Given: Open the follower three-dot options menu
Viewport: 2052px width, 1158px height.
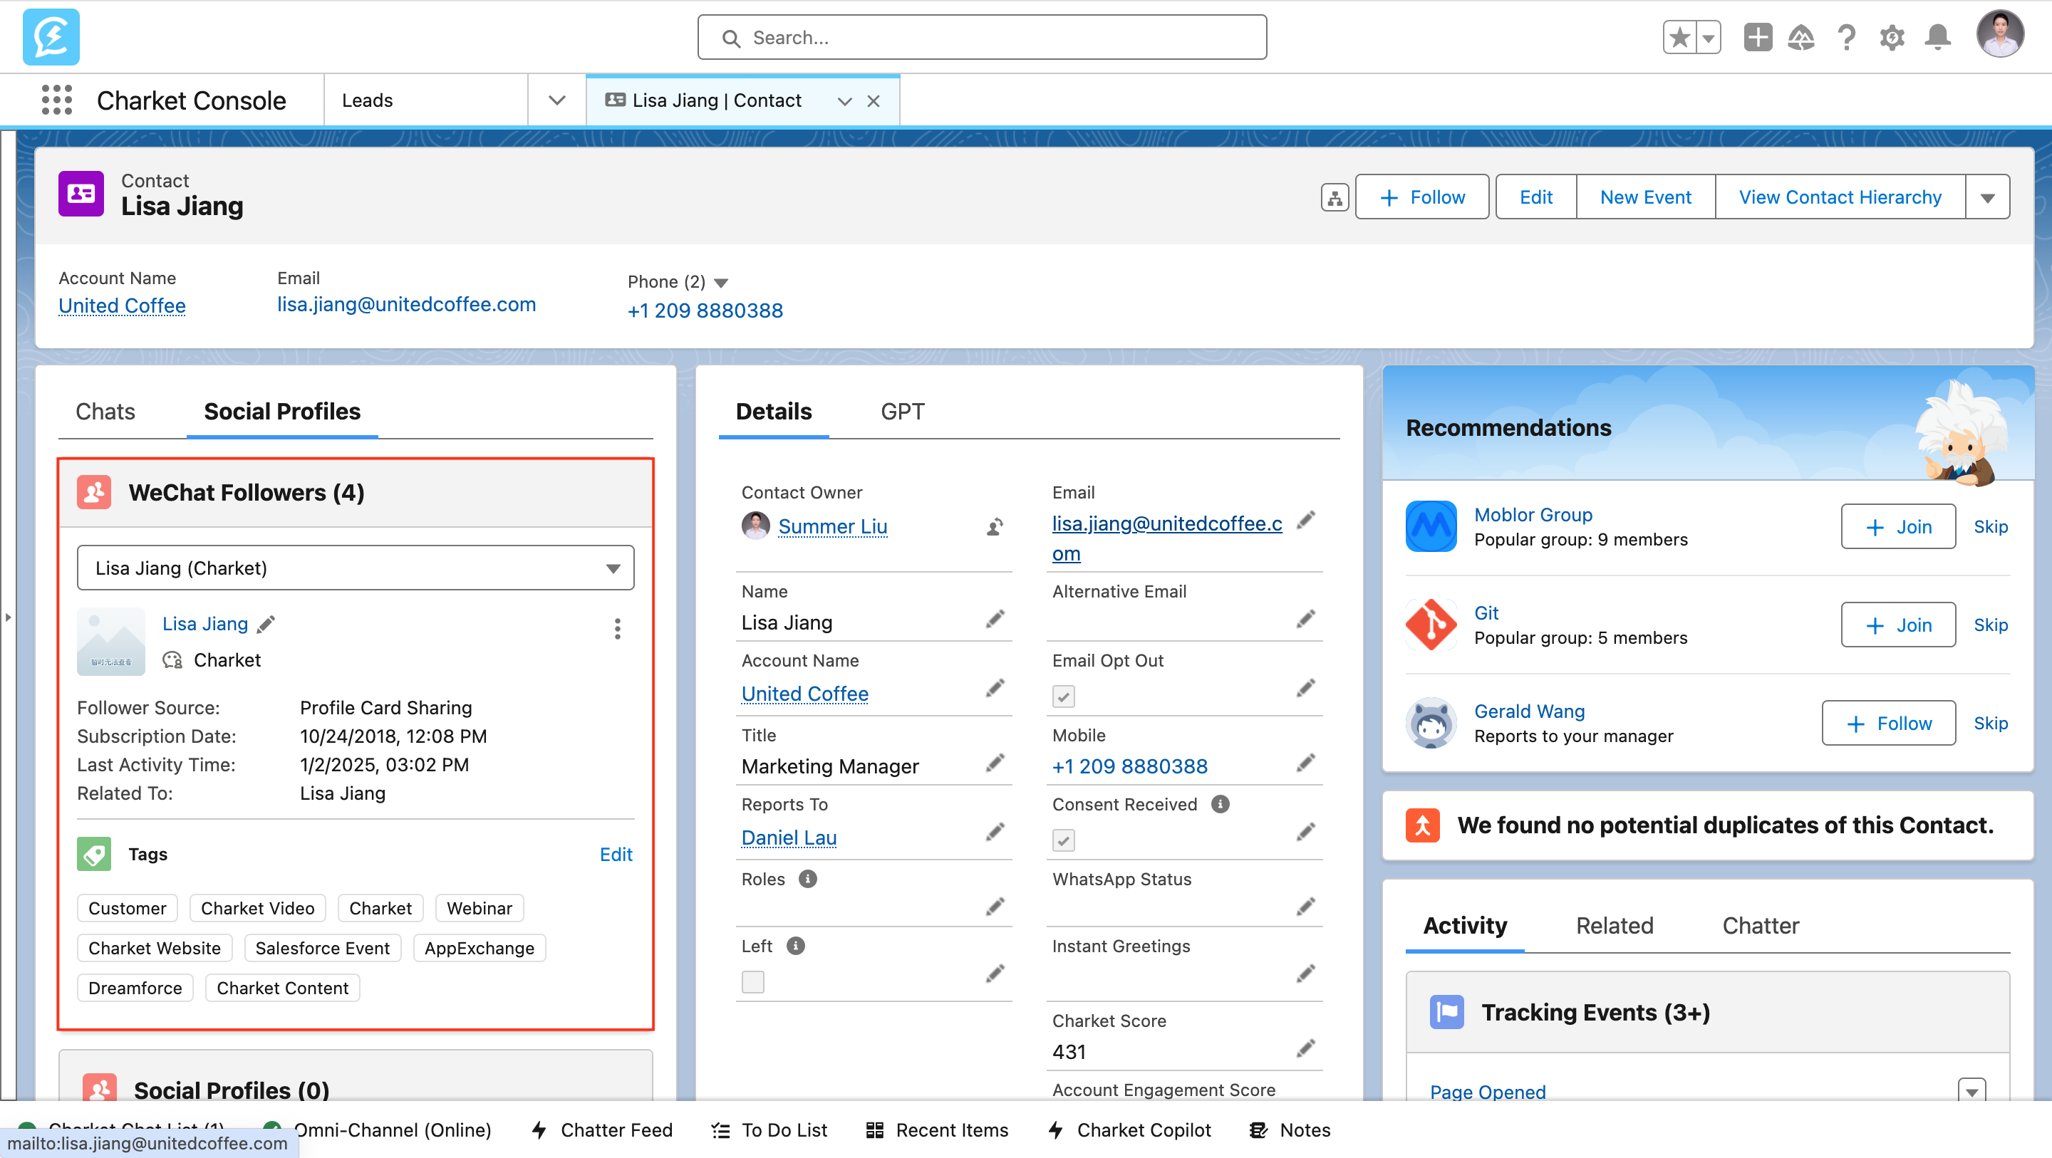Looking at the screenshot, I should point(617,629).
